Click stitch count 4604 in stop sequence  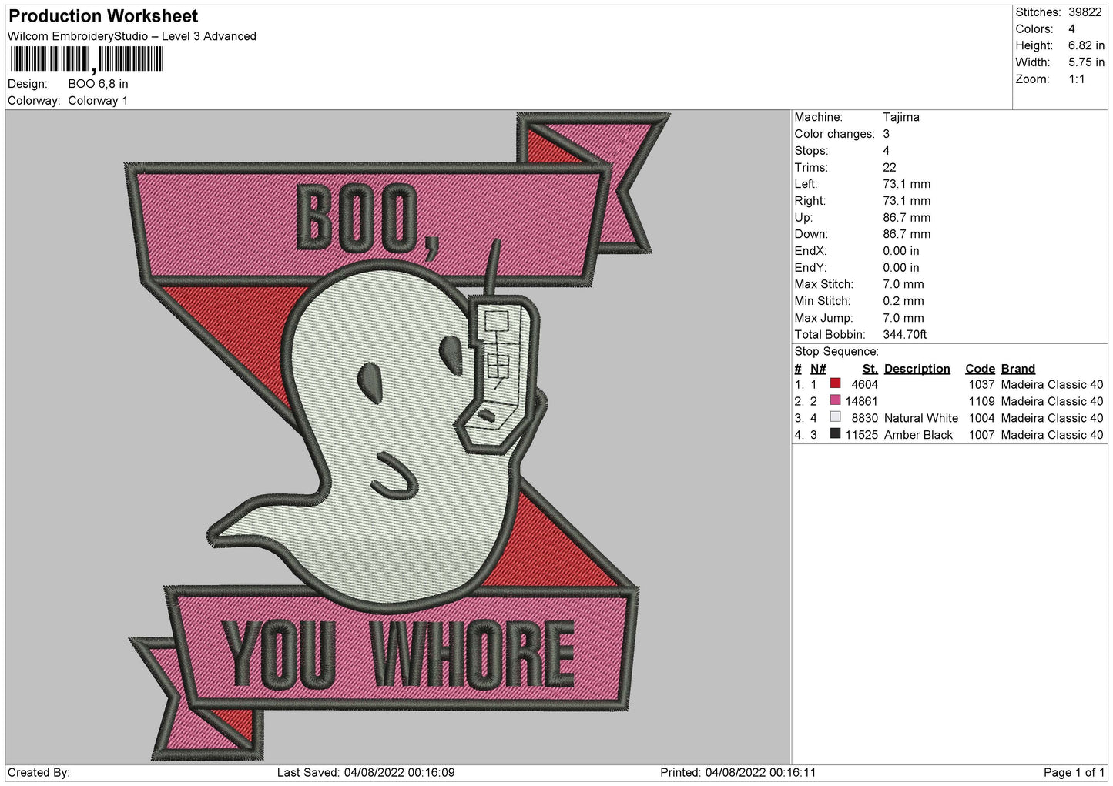pos(864,384)
